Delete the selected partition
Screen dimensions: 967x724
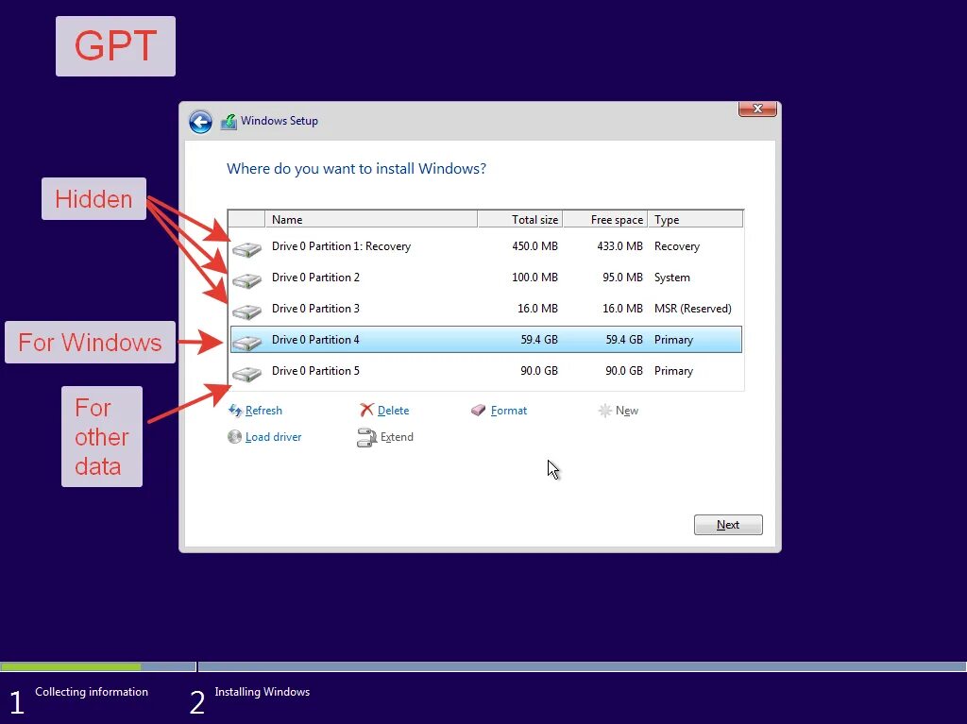[x=393, y=410]
